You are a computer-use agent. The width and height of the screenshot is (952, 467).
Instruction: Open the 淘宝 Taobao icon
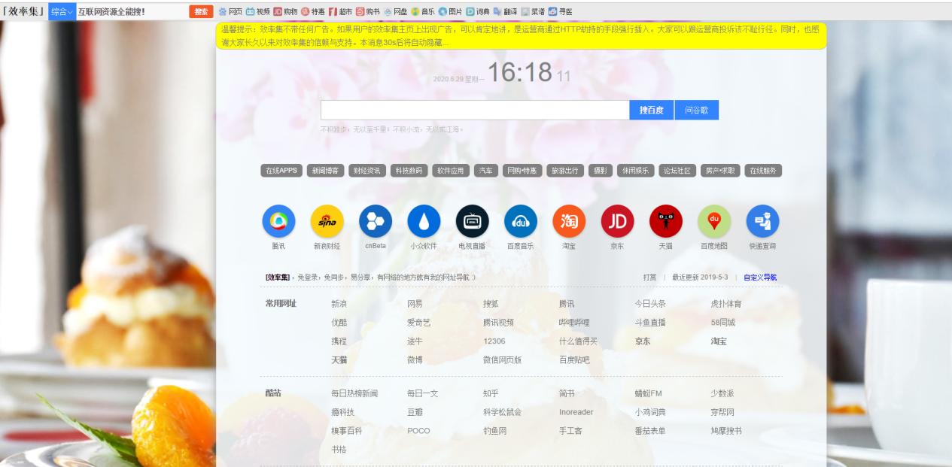tap(568, 223)
